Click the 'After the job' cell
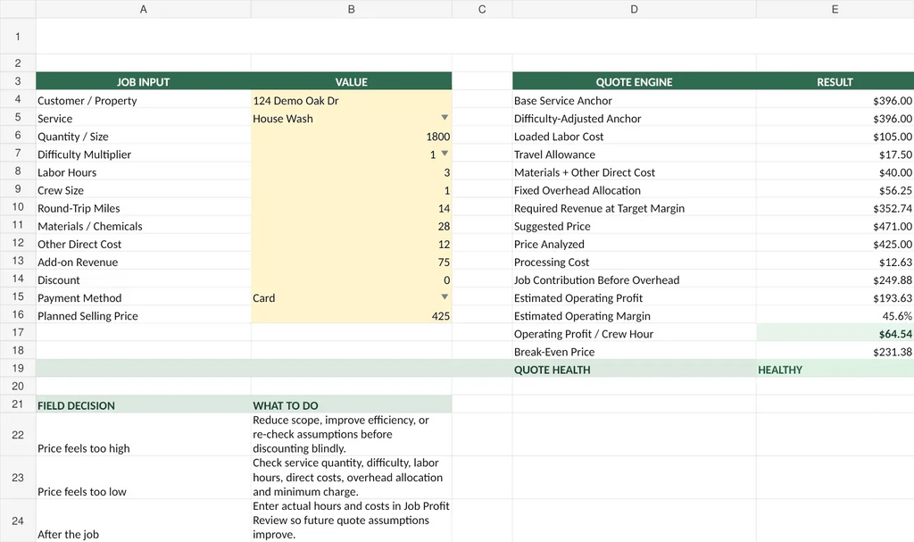Viewport: 914px width, 542px height. (144, 521)
